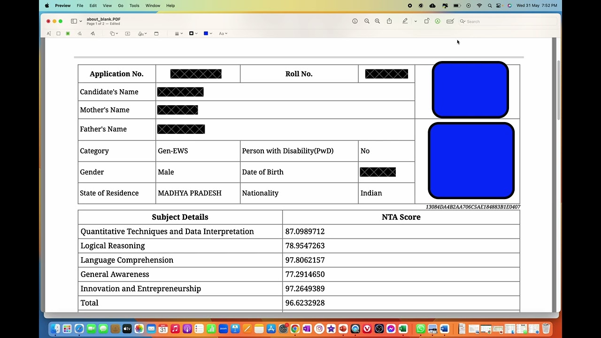Screen dimensions: 601x338
Task: Open the Preview app menu
Action: click(62, 6)
